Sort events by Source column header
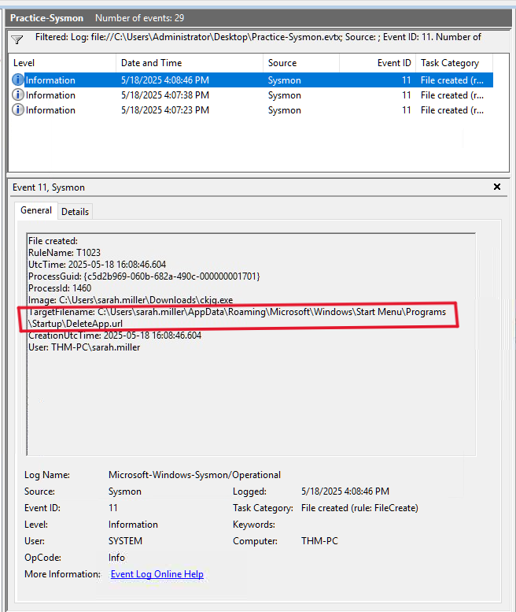516x612 pixels. (x=300, y=63)
